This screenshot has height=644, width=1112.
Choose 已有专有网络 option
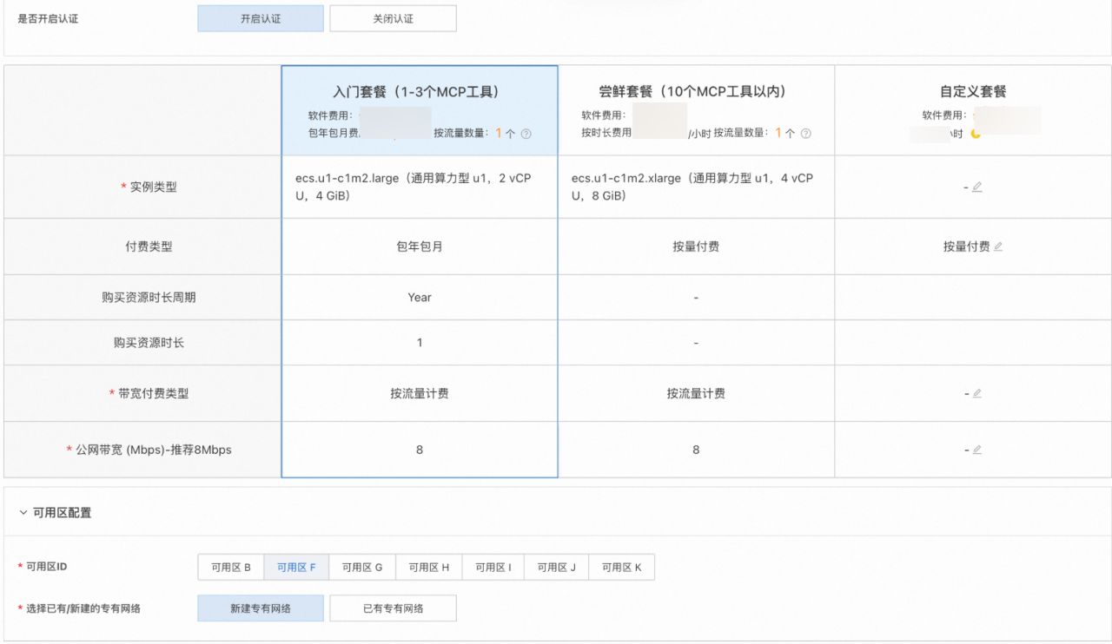[x=393, y=608]
